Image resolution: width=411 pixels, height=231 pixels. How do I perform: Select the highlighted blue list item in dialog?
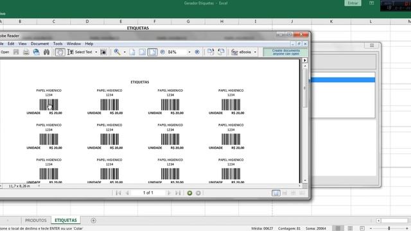coord(343,80)
